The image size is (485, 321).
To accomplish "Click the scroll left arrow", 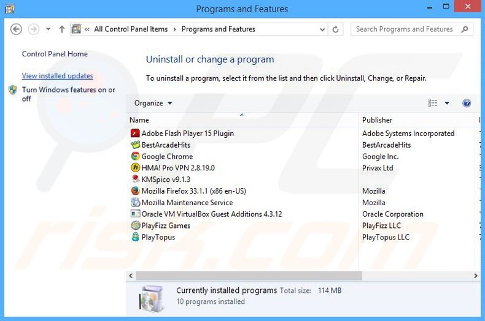I will pos(131,276).
